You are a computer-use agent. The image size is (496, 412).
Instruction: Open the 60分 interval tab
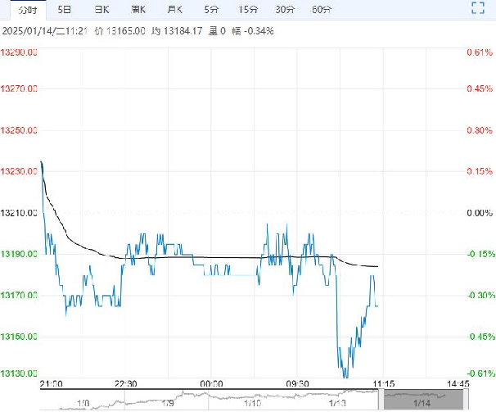[322, 10]
